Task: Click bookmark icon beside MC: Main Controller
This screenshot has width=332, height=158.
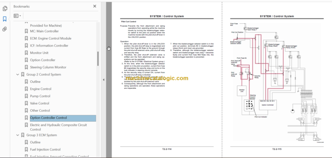Action: click(26, 31)
